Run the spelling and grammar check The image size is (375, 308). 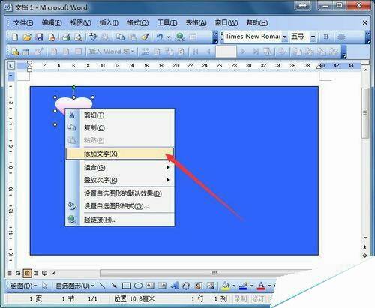point(93,37)
